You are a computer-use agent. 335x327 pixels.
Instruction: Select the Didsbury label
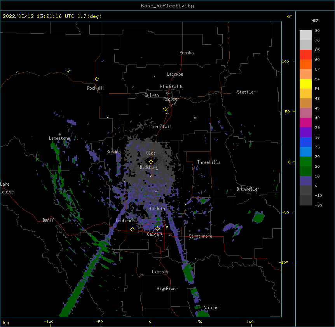point(149,167)
